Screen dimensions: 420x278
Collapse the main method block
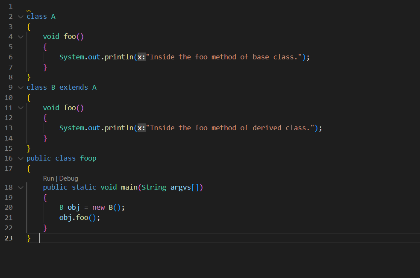coord(20,187)
